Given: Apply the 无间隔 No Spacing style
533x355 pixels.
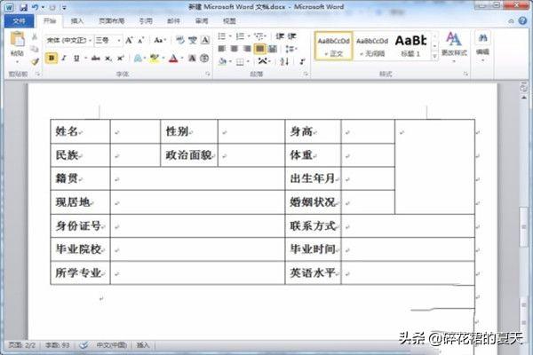Looking at the screenshot, I should 372,46.
